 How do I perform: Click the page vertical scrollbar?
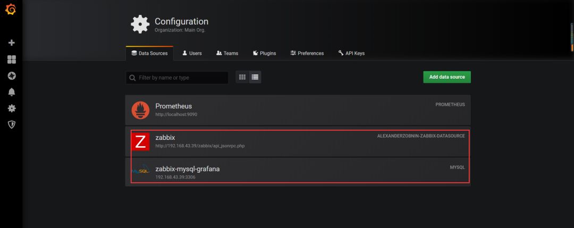572,37
